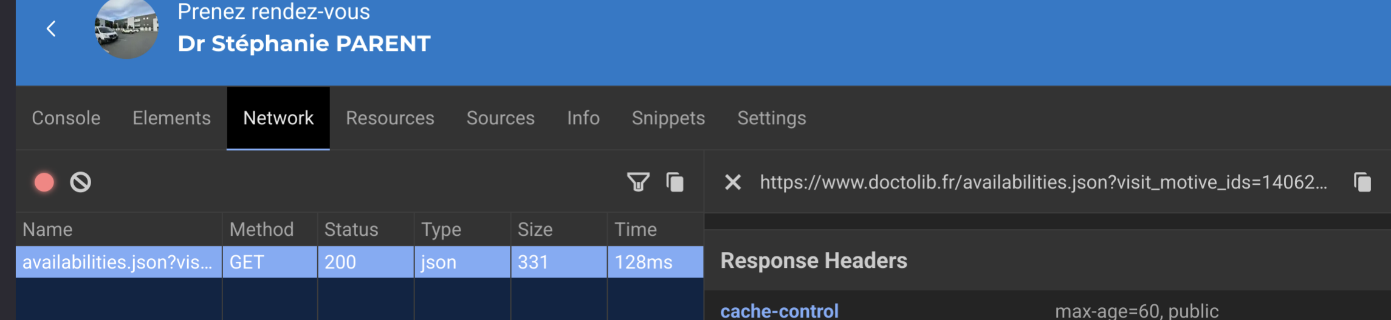Show the Info tab

click(x=583, y=118)
